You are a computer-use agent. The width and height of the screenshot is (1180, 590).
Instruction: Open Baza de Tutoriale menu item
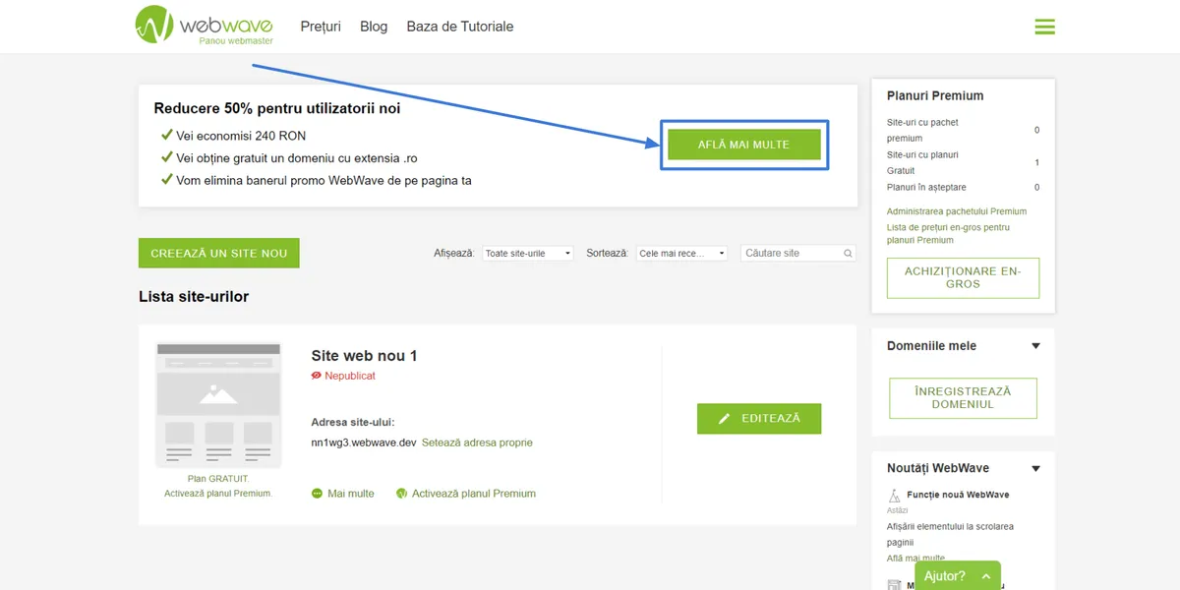[460, 27]
